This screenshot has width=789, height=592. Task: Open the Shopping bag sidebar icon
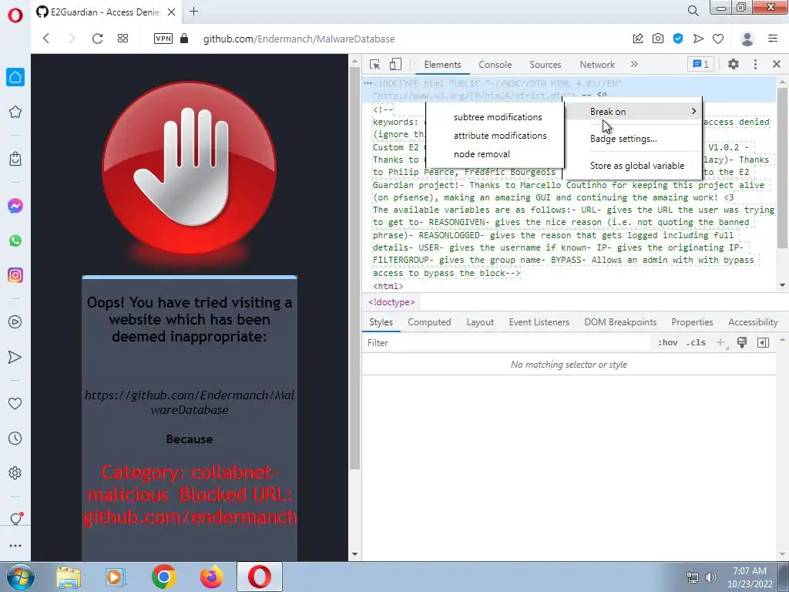coord(15,159)
